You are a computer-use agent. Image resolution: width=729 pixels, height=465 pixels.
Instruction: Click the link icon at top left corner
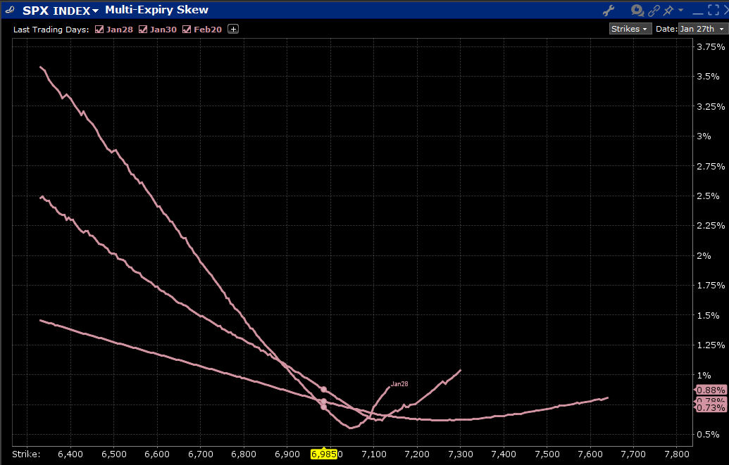(x=9, y=10)
